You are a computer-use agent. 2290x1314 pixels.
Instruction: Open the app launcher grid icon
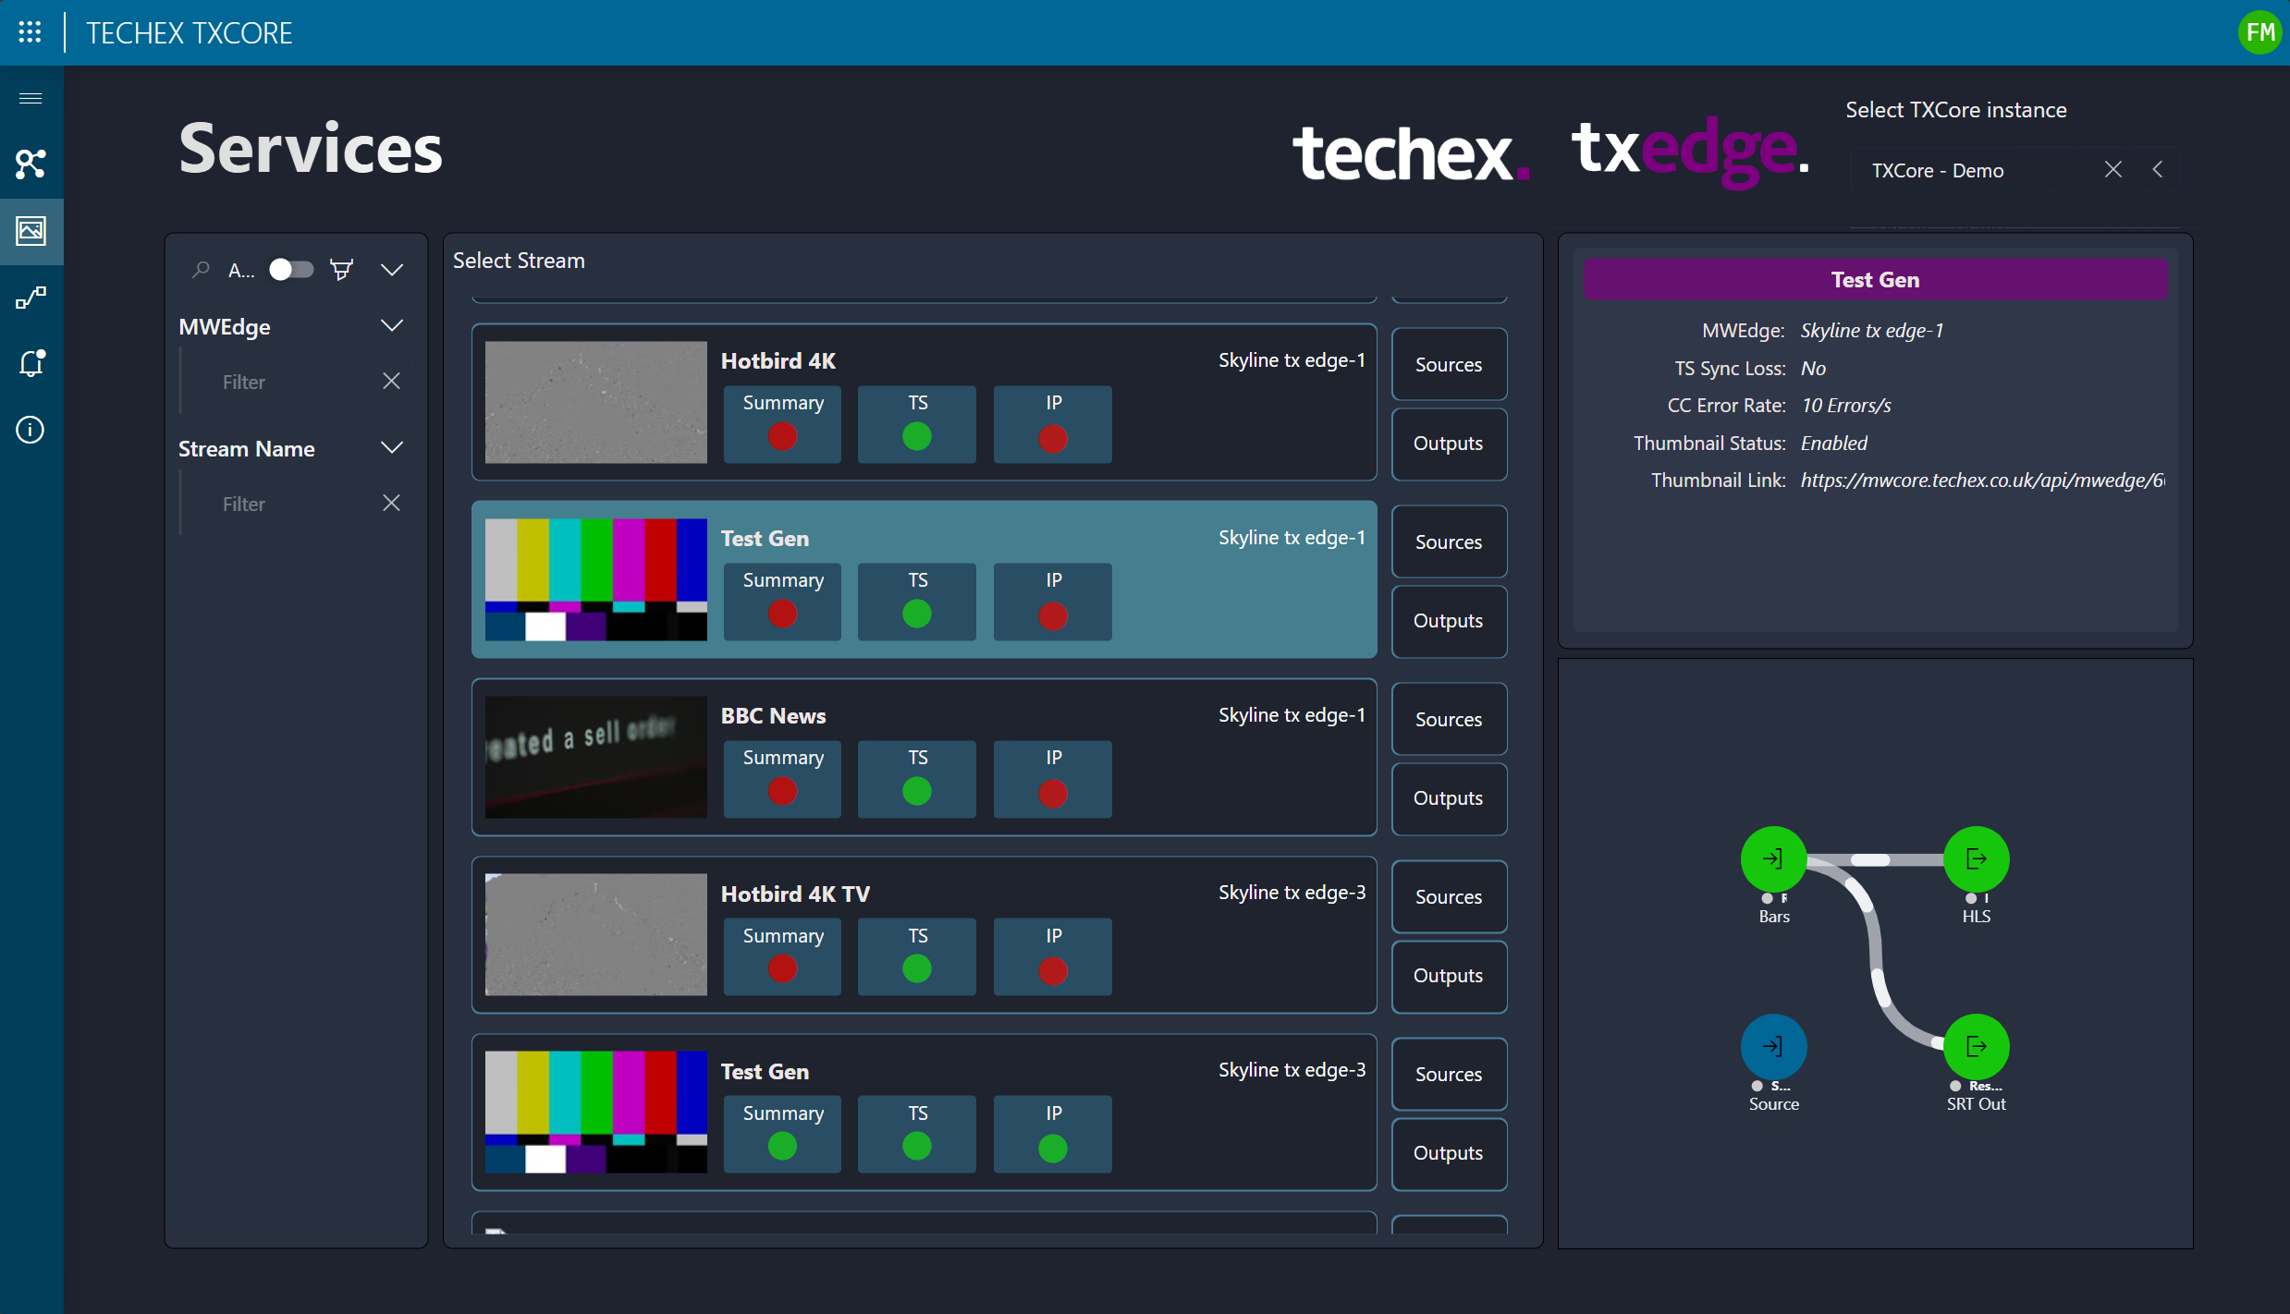click(x=30, y=32)
